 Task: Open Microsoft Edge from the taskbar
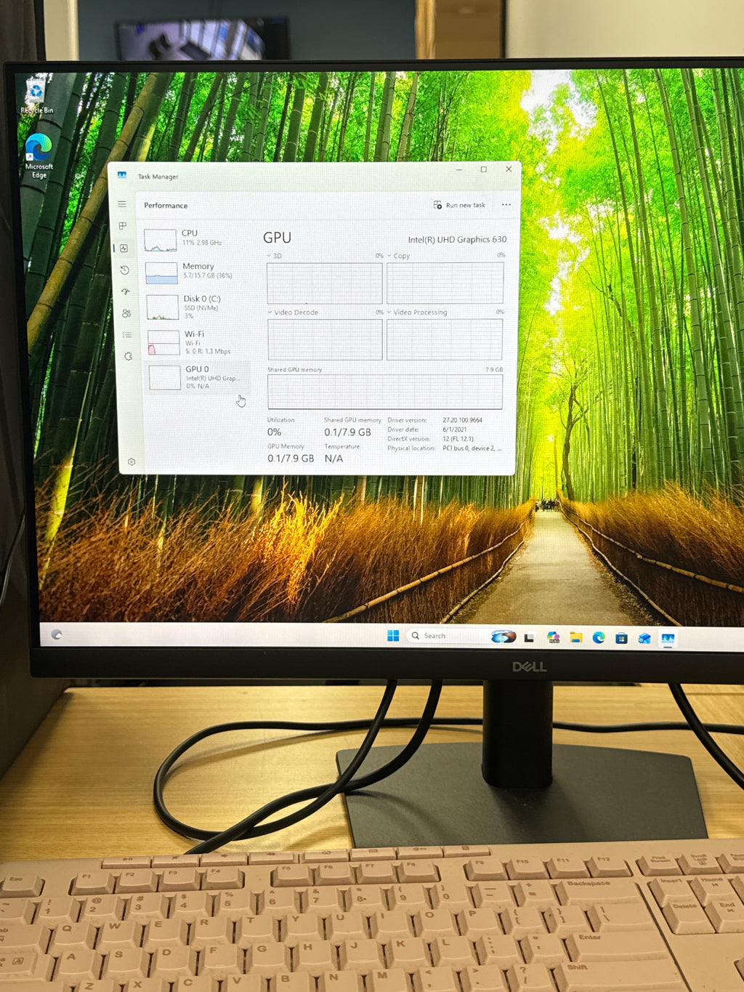click(x=599, y=637)
